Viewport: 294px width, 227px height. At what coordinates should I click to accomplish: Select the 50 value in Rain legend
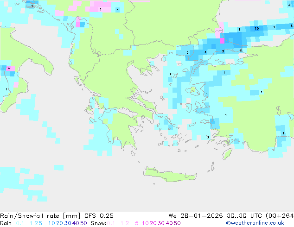click(x=83, y=223)
